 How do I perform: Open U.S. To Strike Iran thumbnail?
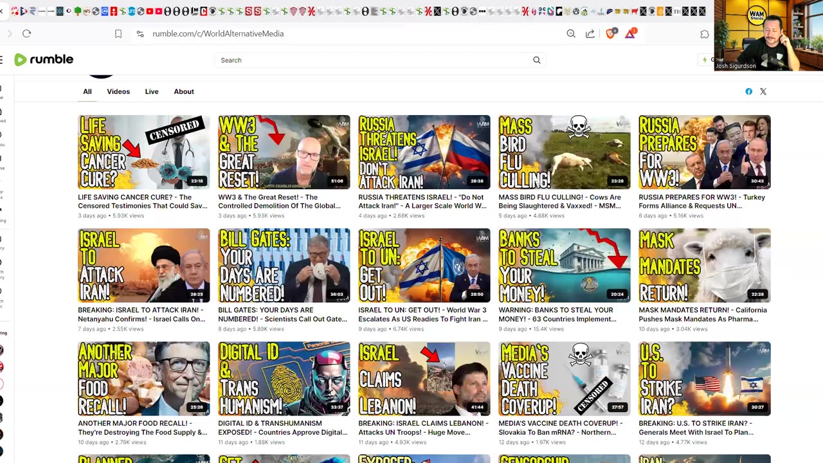[x=705, y=379]
